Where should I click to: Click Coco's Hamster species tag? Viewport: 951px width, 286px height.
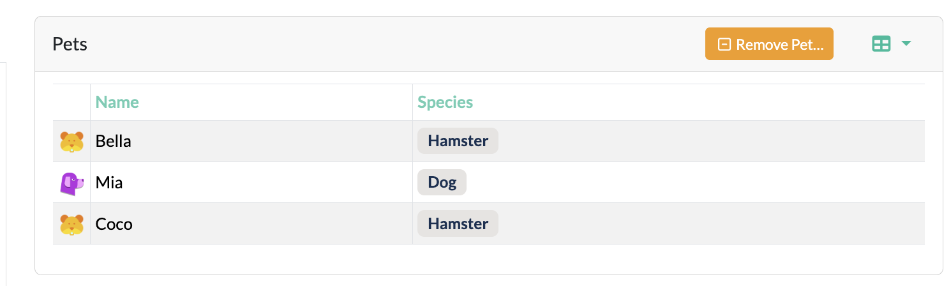point(458,224)
